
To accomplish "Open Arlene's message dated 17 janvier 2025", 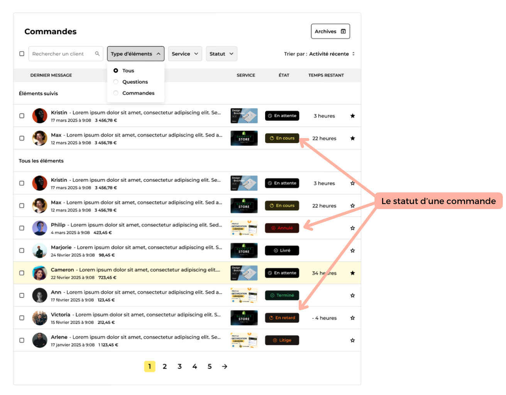I will click(x=136, y=341).
